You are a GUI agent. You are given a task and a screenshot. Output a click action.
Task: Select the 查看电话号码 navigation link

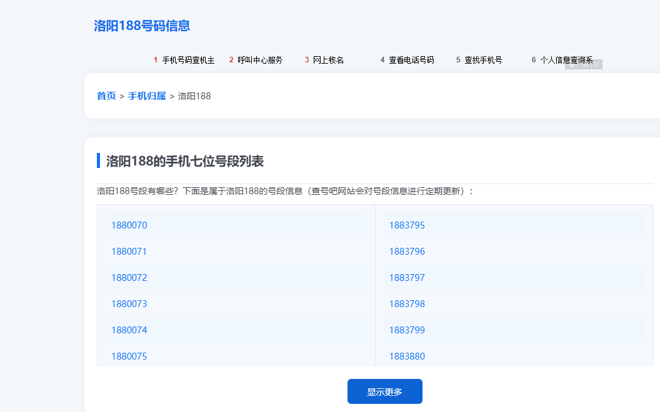pos(412,59)
